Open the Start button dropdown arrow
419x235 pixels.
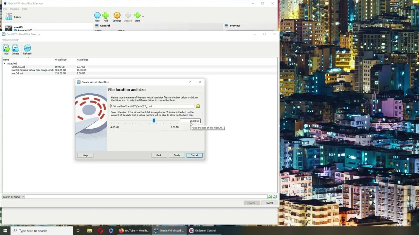tap(143, 17)
